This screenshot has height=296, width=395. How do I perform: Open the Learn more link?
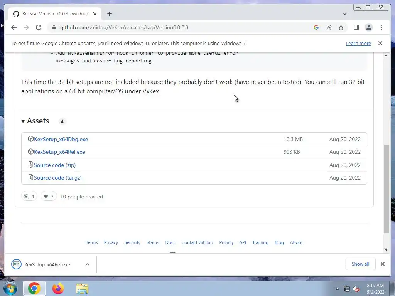pyautogui.click(x=358, y=43)
